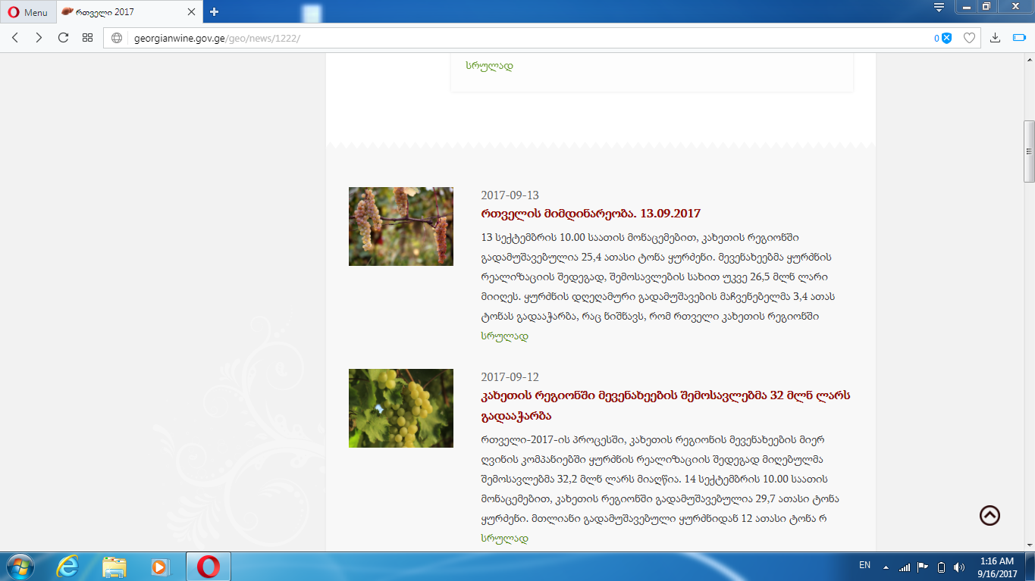Image resolution: width=1035 pixels, height=581 pixels.
Task: Close the რთველი 2017 tab
Action: coord(191,12)
